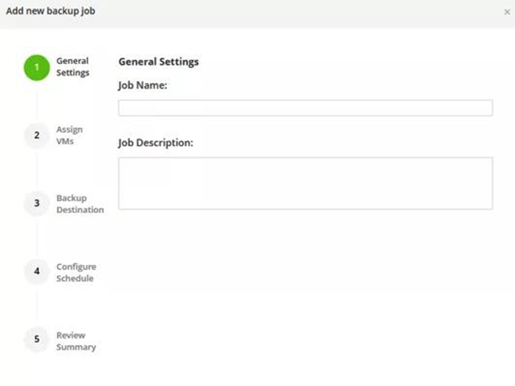515x386 pixels.
Task: Click the "Job Name:" field label
Action: 143,85
